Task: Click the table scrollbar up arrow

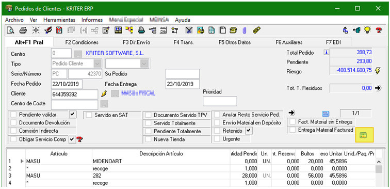Action: tap(379, 162)
